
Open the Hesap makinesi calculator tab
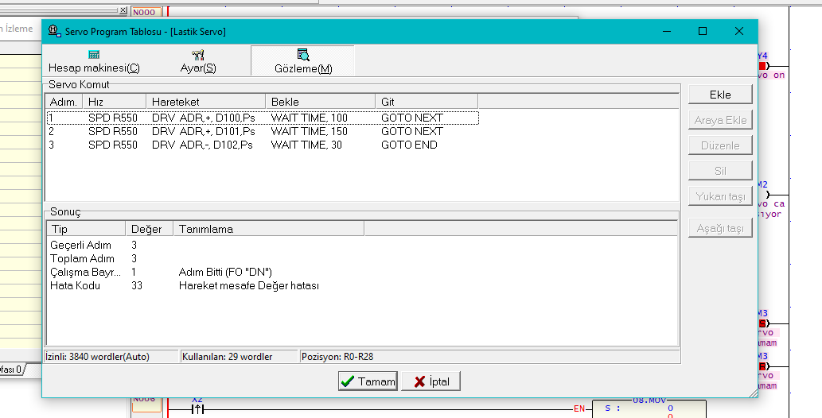94,61
